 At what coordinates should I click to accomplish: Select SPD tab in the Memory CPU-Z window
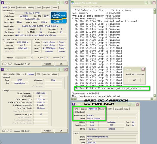pos(39,74)
